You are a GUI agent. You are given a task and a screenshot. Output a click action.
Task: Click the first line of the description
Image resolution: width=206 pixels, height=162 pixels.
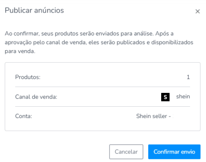click(x=89, y=34)
